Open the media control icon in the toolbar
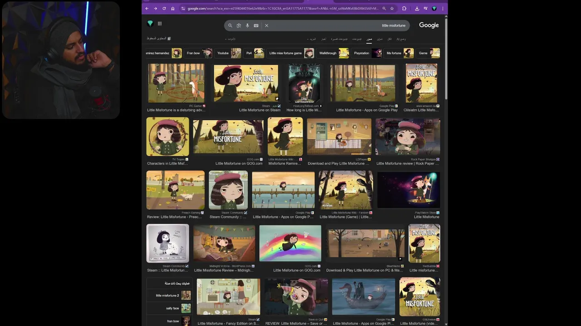 coord(425,8)
